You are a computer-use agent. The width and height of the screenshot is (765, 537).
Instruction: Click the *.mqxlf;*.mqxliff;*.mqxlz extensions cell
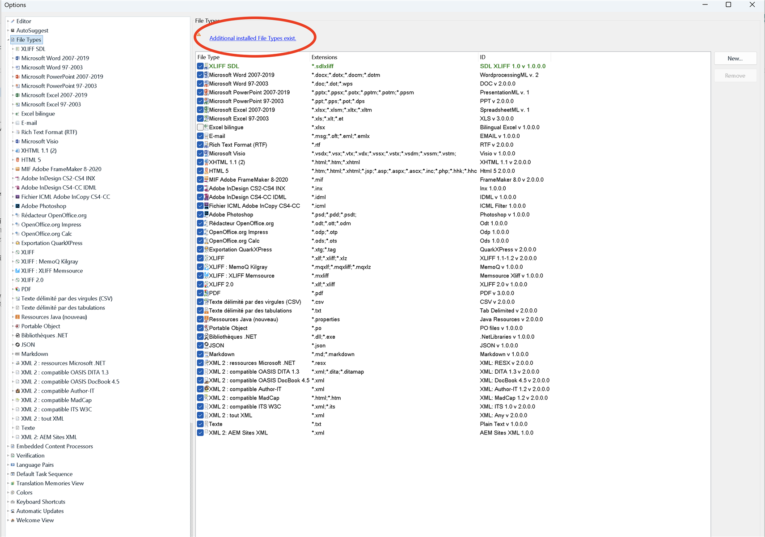pyautogui.click(x=341, y=267)
